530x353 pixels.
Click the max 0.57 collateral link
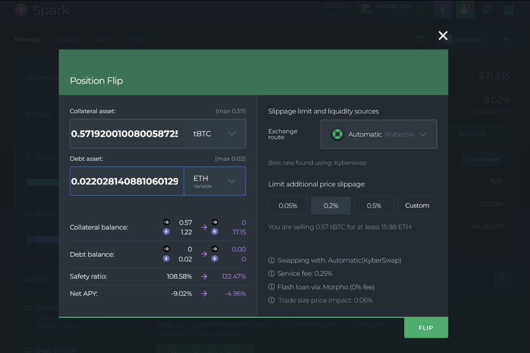[230, 111]
